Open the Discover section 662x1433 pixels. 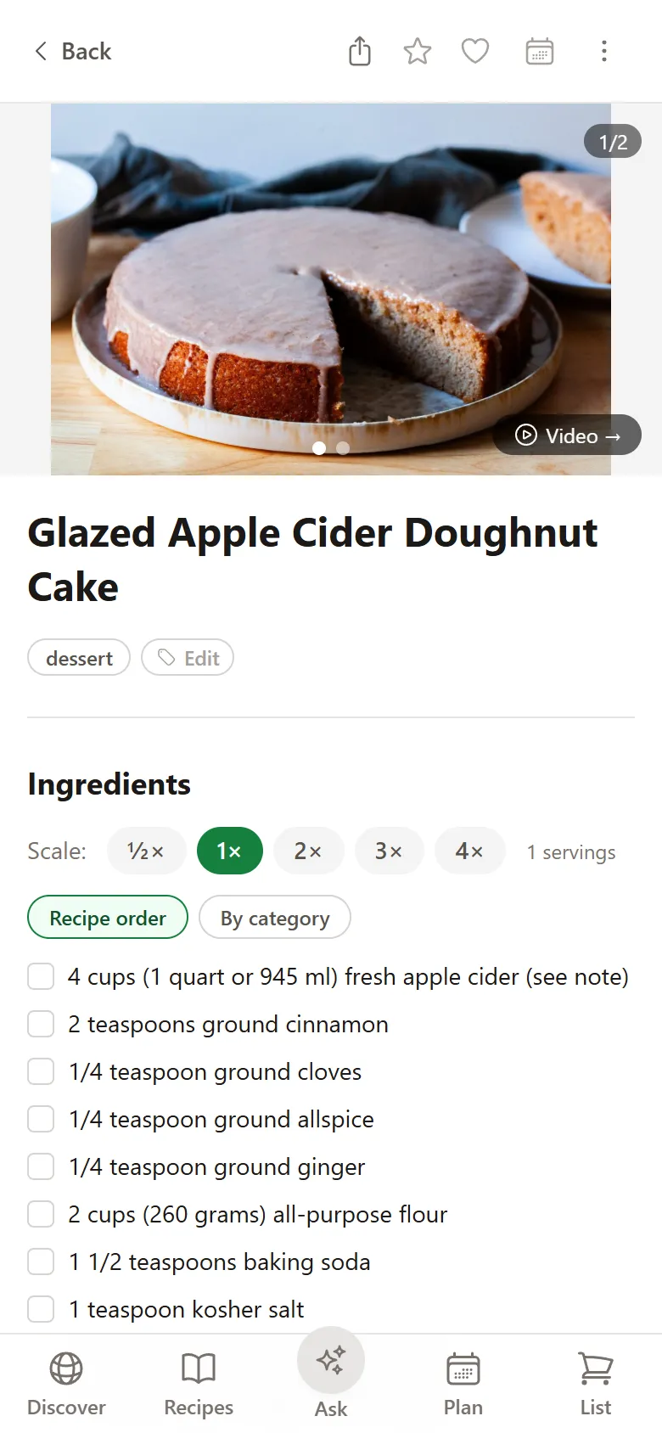[65, 1380]
